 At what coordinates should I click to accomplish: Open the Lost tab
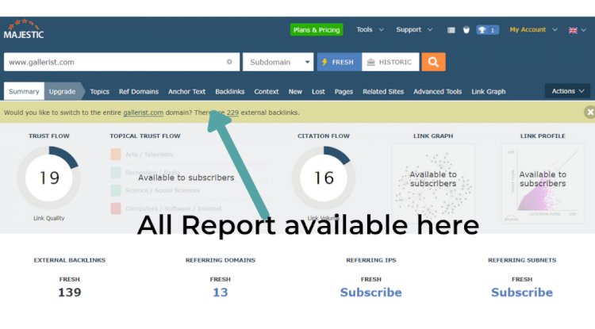point(318,91)
